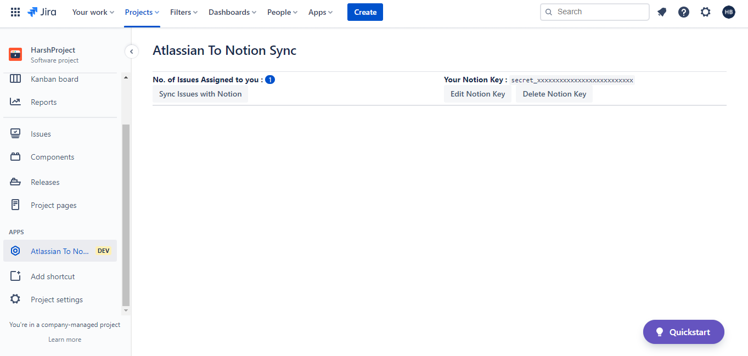Collapse the sidebar with the chevron button
Screen dimensions: 748x356
point(131,52)
